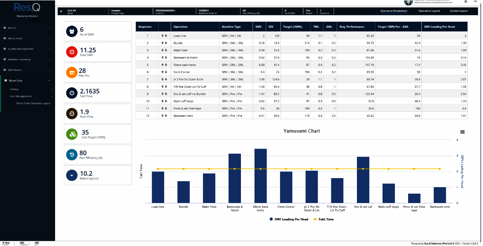Screen dimensions: 483x246
Task: Click the red Total SMV clock icon
Action: coord(71,52)
